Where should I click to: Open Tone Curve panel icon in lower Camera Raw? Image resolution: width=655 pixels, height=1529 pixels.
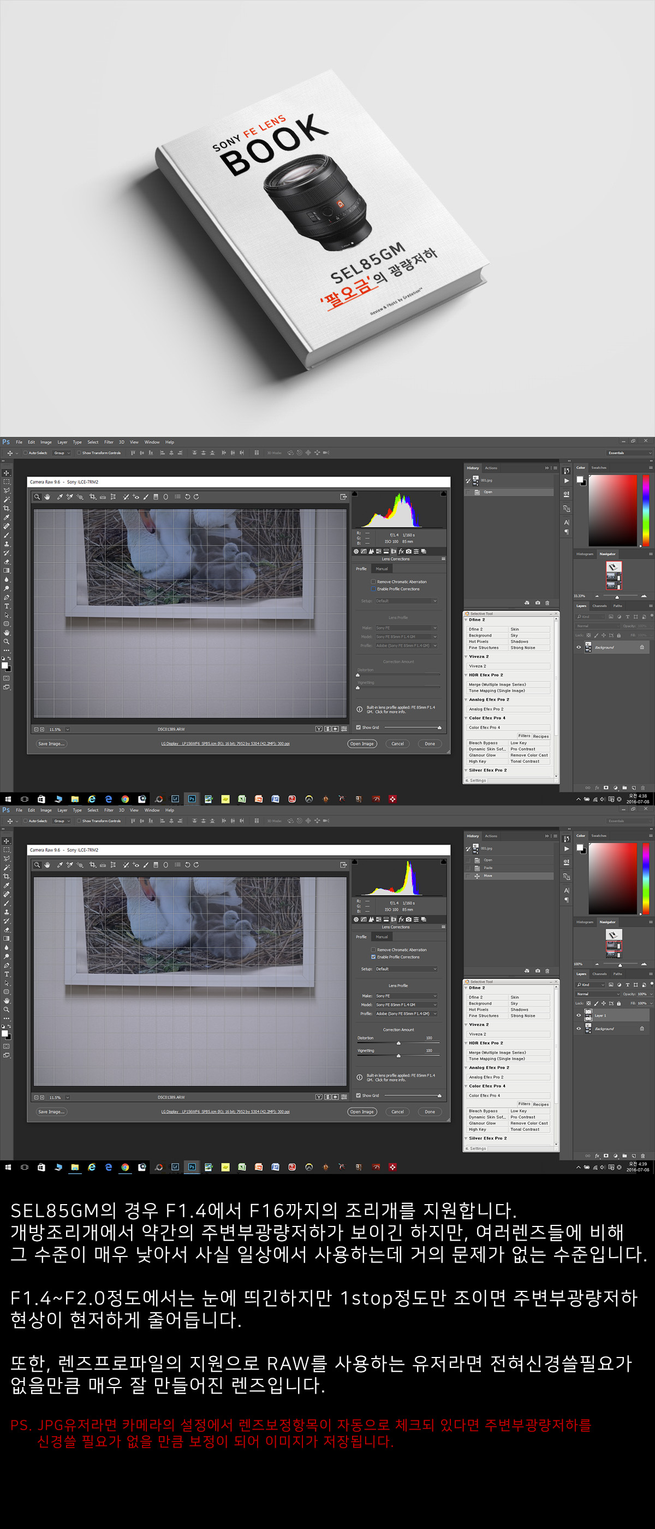[364, 920]
